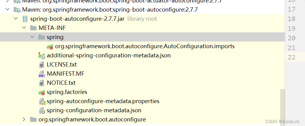Click editor gutter line number 17
Viewport: 305px width, 126px height.
(x=291, y=9)
